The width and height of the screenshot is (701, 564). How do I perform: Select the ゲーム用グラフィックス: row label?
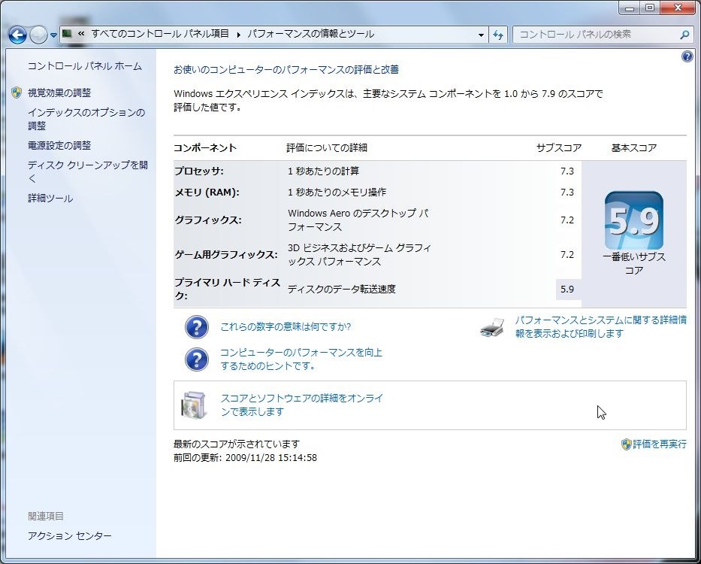(225, 255)
